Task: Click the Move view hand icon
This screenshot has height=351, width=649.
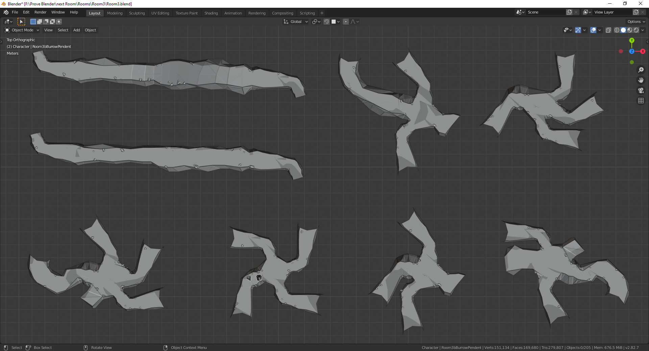Action: [x=641, y=80]
